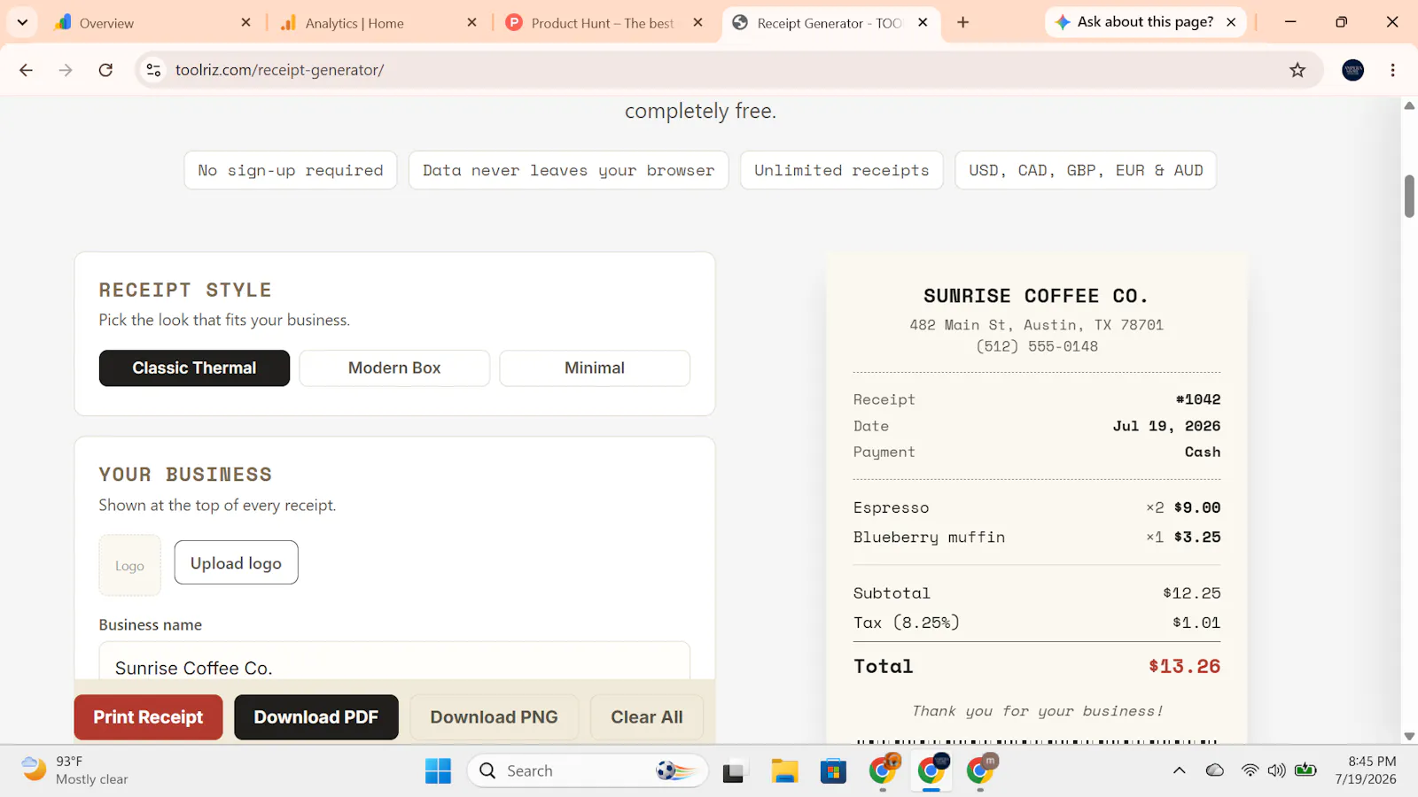
Task: Open the active Chrome taskbar icon
Action: pyautogui.click(x=931, y=770)
